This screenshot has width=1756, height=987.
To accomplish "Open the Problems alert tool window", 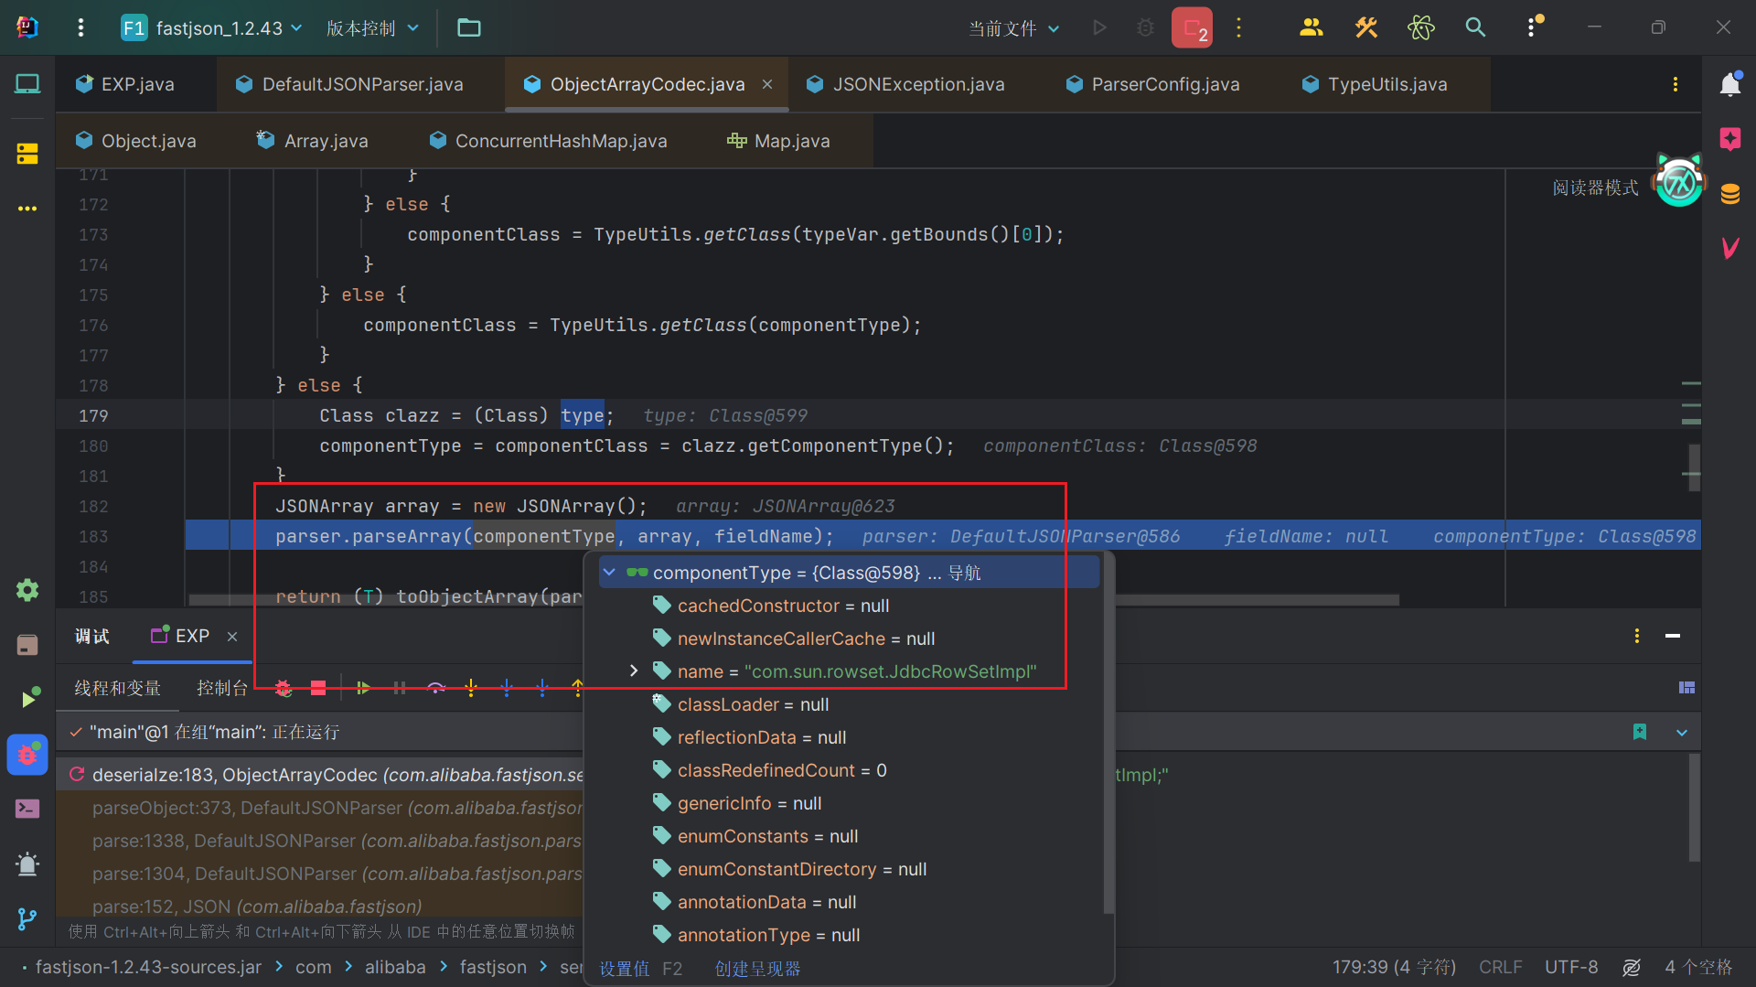I will pyautogui.click(x=27, y=864).
